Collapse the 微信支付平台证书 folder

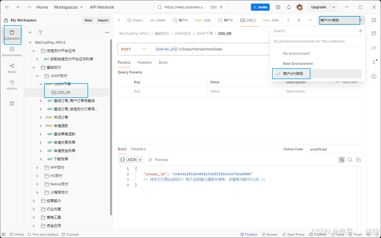[34, 51]
